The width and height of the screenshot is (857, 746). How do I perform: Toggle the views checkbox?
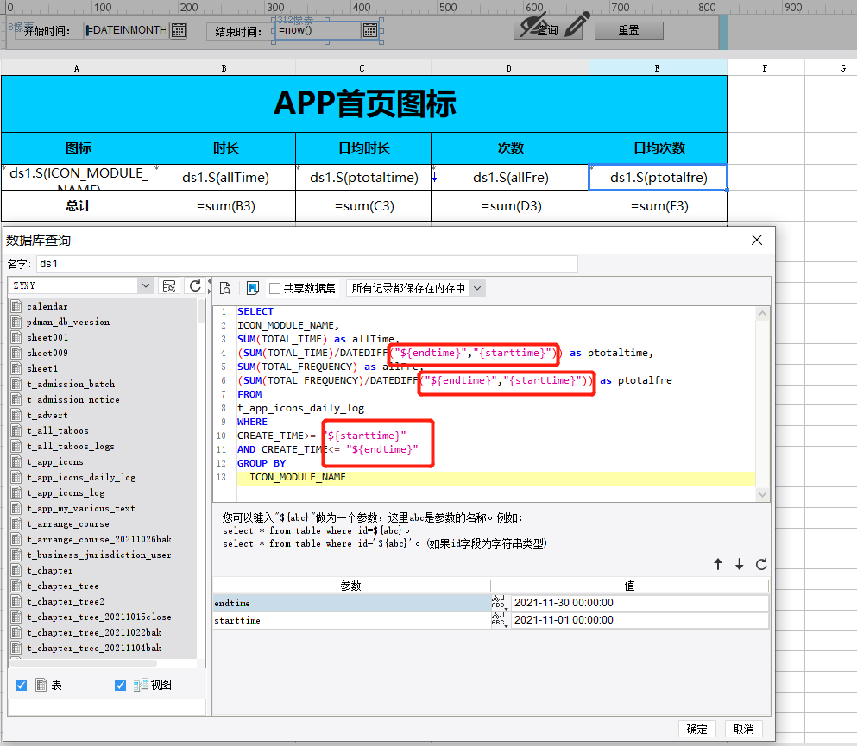click(x=121, y=685)
